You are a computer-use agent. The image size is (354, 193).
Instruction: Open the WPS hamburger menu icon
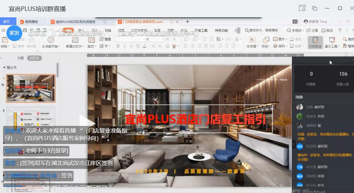[x=3, y=31]
